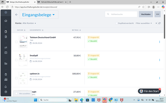The height and width of the screenshot is (103, 166).
Task: Click the date 28.08.2024 on Telekom receipt
Action: [x=37, y=43]
